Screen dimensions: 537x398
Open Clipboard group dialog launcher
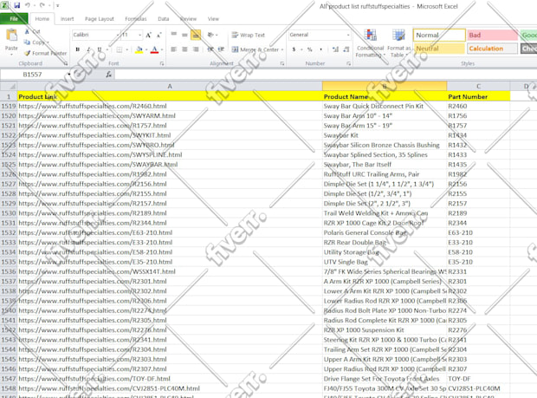[66, 63]
